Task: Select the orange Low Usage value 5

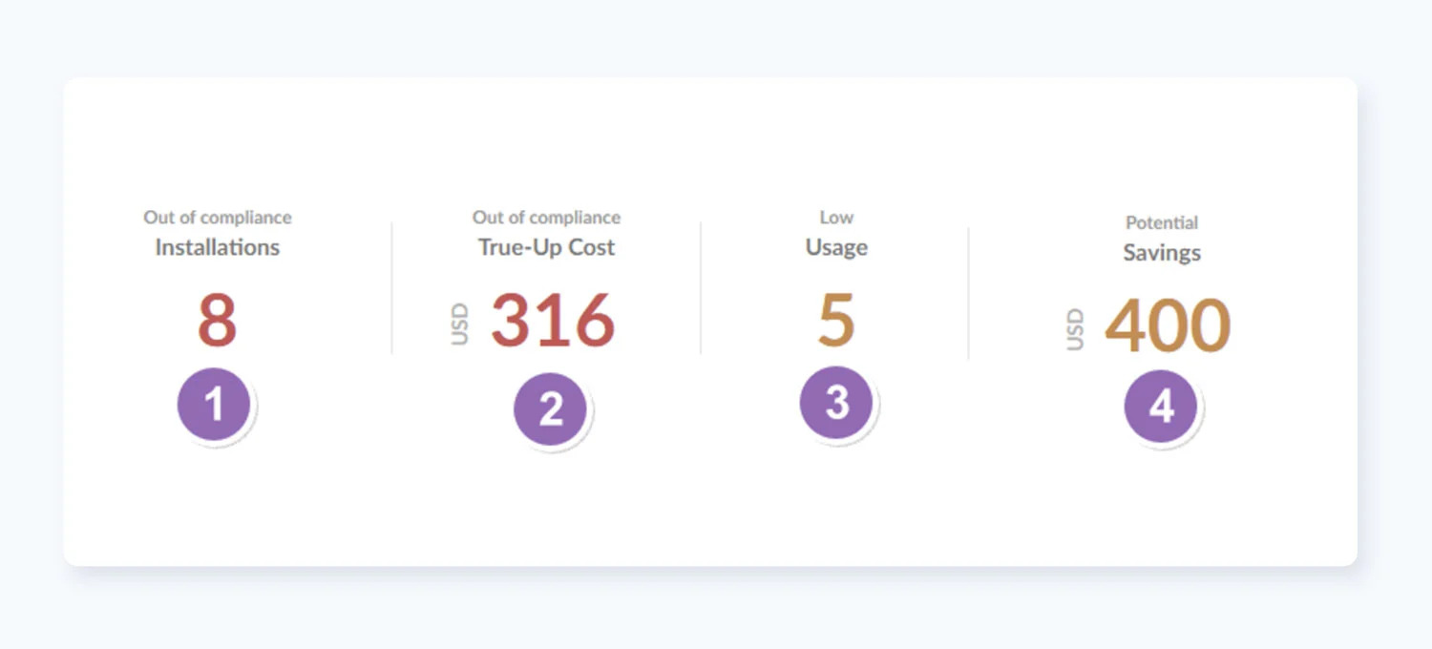Action: click(836, 320)
